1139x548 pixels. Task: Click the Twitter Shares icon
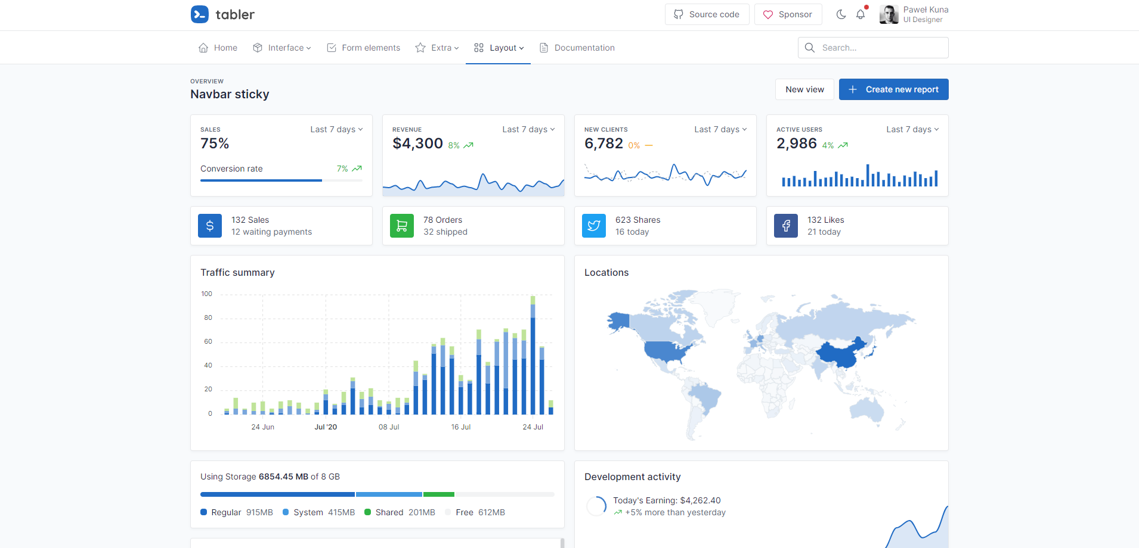coord(594,226)
